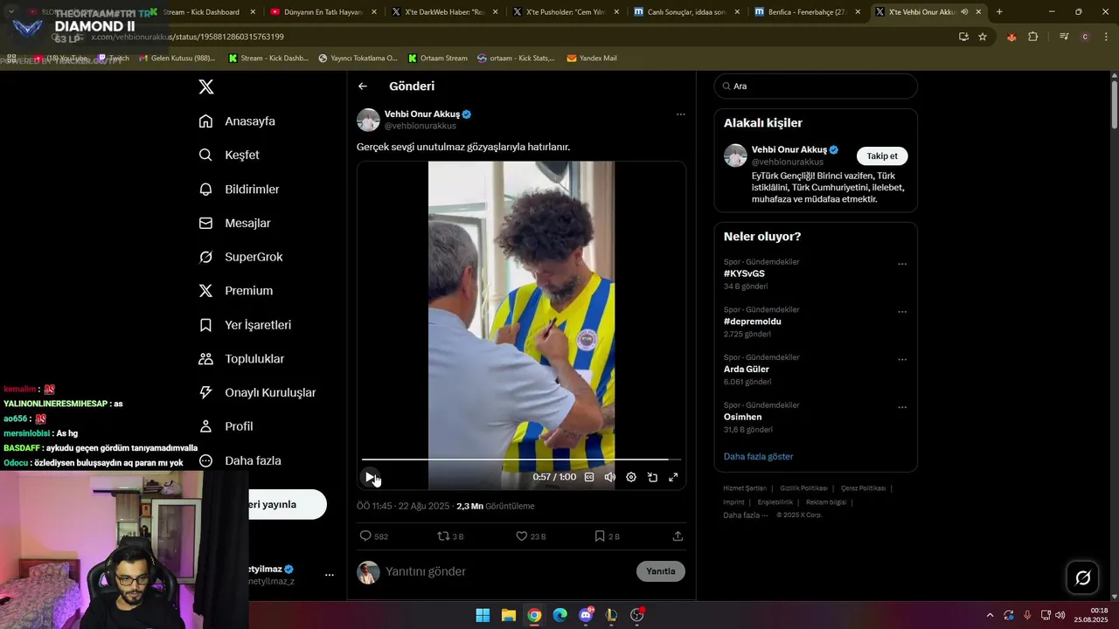Open Discord from taskbar
Screen dimensions: 1119x629
pos(586,615)
